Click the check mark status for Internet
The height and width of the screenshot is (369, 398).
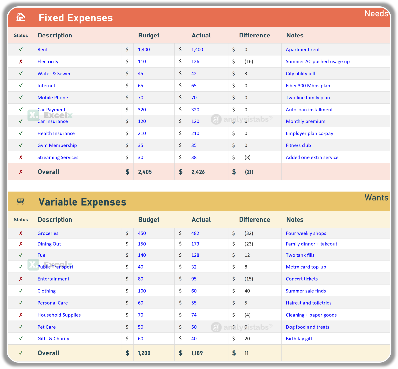(x=21, y=85)
